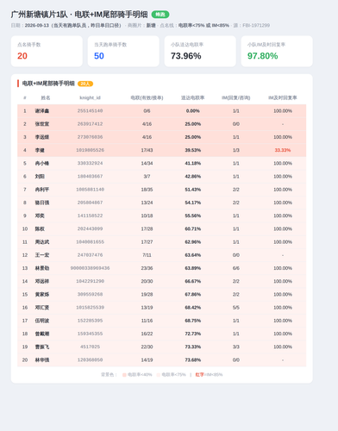
Task: Click the 42.86% contact rate cell
Action: click(192, 177)
